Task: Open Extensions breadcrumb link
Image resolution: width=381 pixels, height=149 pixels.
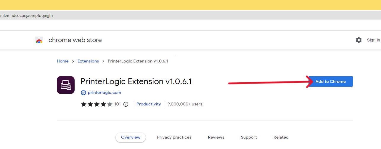Action: point(88,61)
